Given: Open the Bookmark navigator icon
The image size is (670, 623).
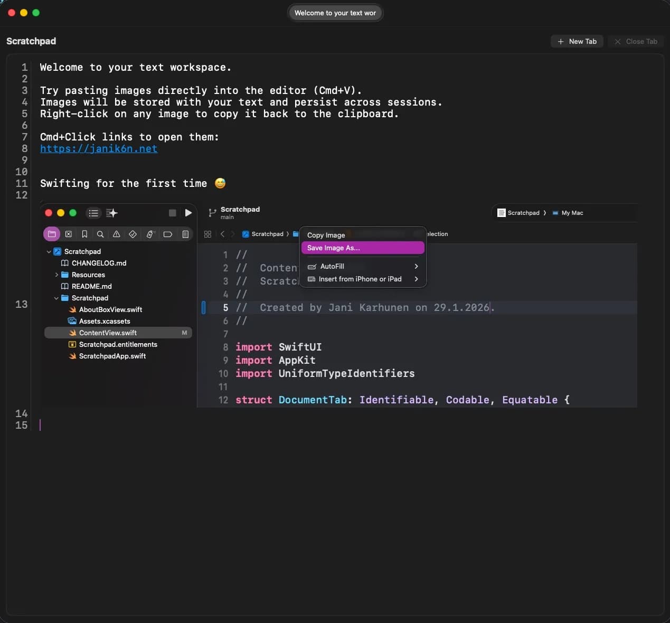Looking at the screenshot, I should 84,234.
